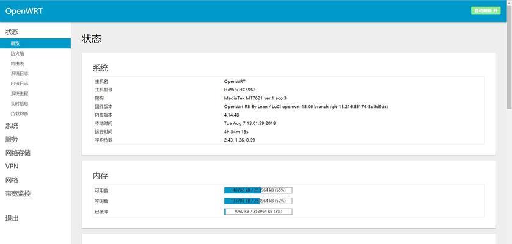Toggle the green 自动刷新 开 badge

point(486,10)
